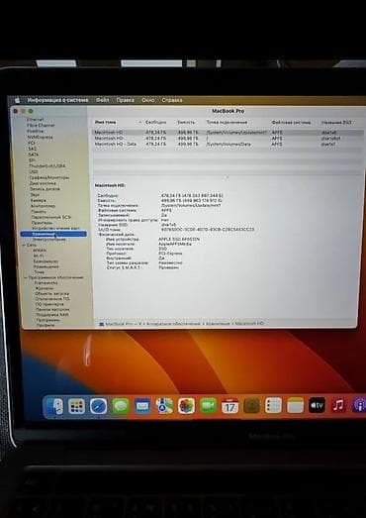Open Music app in the Dock
The width and height of the screenshot is (366, 518).
pos(338,405)
